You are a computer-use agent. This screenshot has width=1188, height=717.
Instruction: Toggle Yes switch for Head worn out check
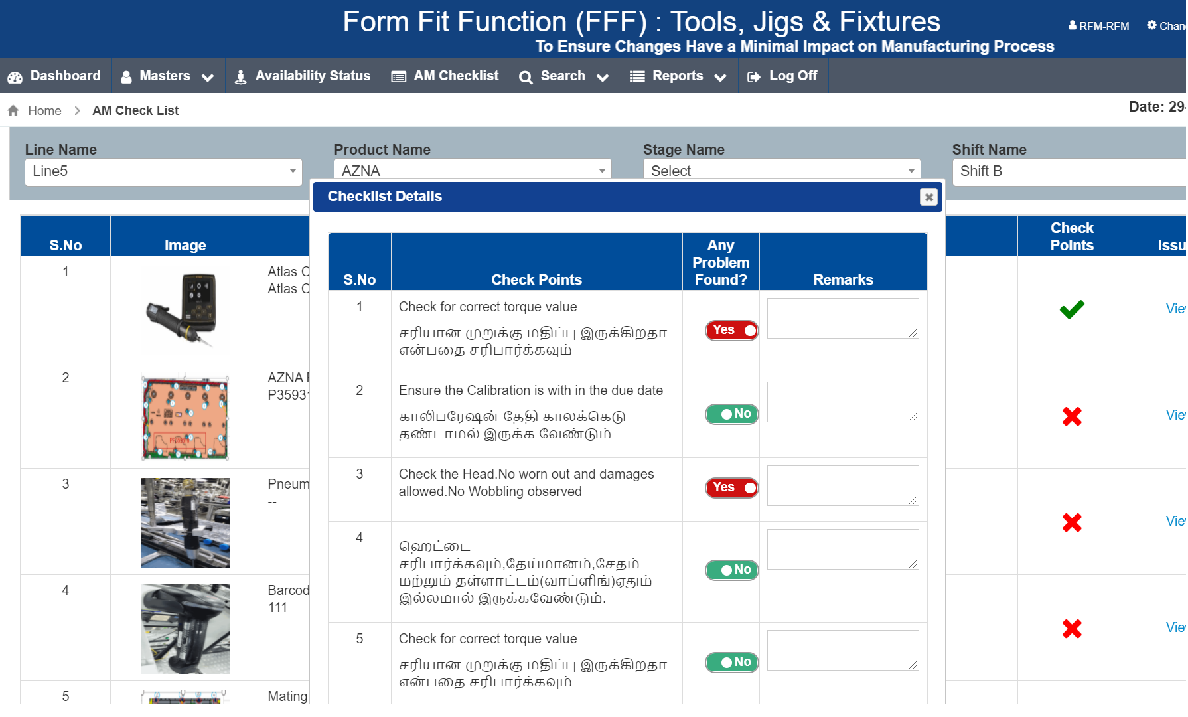[x=731, y=487]
